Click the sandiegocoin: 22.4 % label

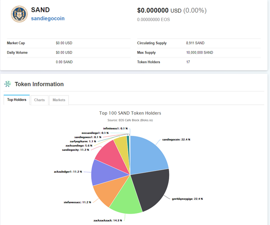tap(176, 140)
